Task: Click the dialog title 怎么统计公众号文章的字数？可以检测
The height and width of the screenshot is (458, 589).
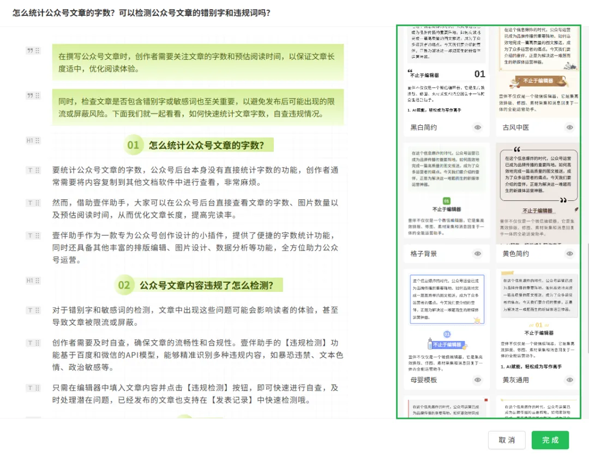Action: 141,13
